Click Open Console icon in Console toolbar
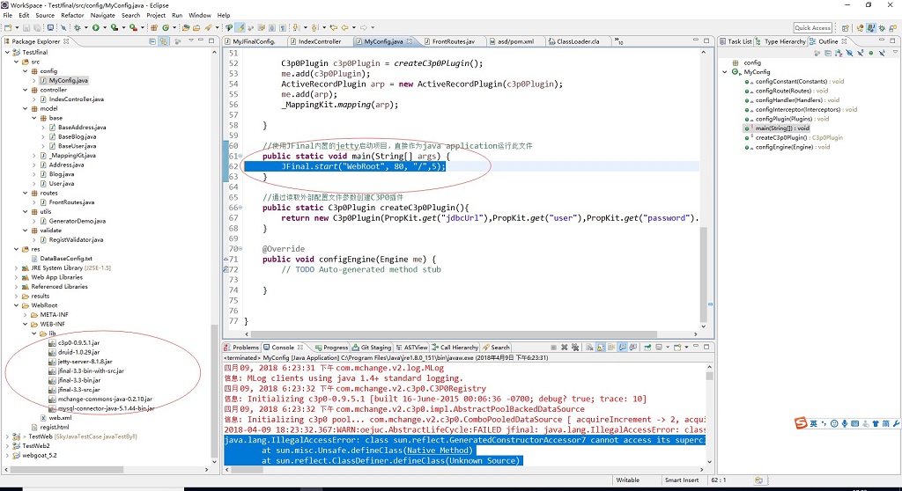The image size is (902, 491). 677,348
